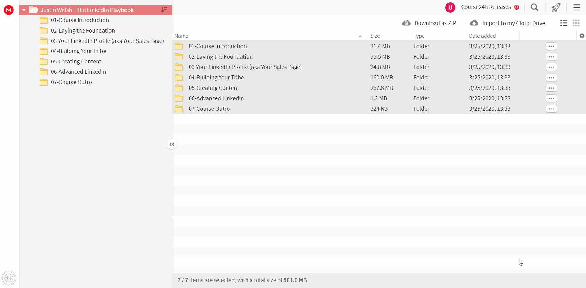This screenshot has width=586, height=288.
Task: Open options menu for 03-Your LinkedIn Profile row
Action: point(551,67)
